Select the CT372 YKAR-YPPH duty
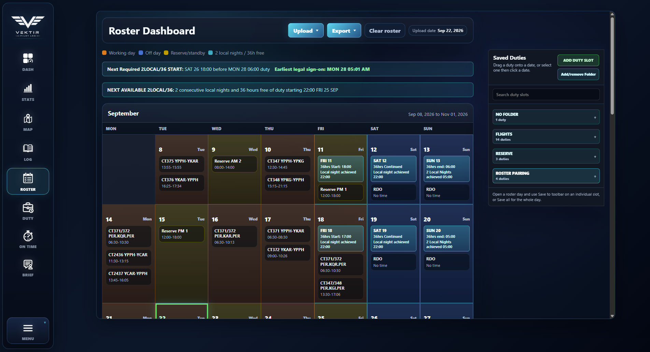 287,252
